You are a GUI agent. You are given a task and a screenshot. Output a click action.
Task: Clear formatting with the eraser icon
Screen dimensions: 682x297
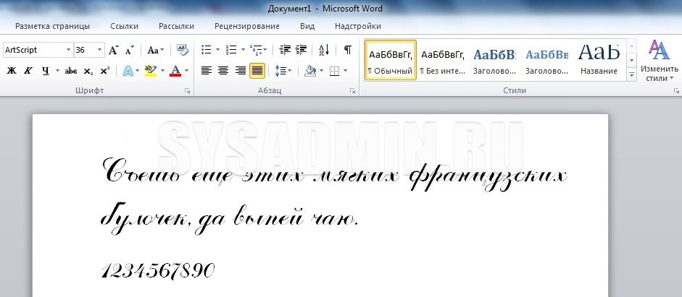pyautogui.click(x=182, y=50)
